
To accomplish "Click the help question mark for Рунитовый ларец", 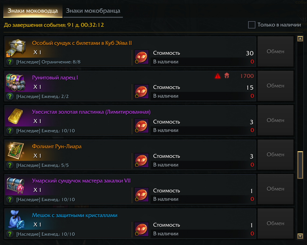I will [x=10, y=96].
